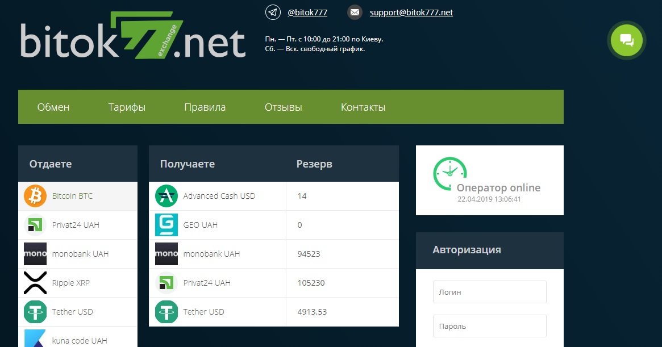
Task: Select Privat24 UAH in Отдаете list
Action: pos(78,225)
